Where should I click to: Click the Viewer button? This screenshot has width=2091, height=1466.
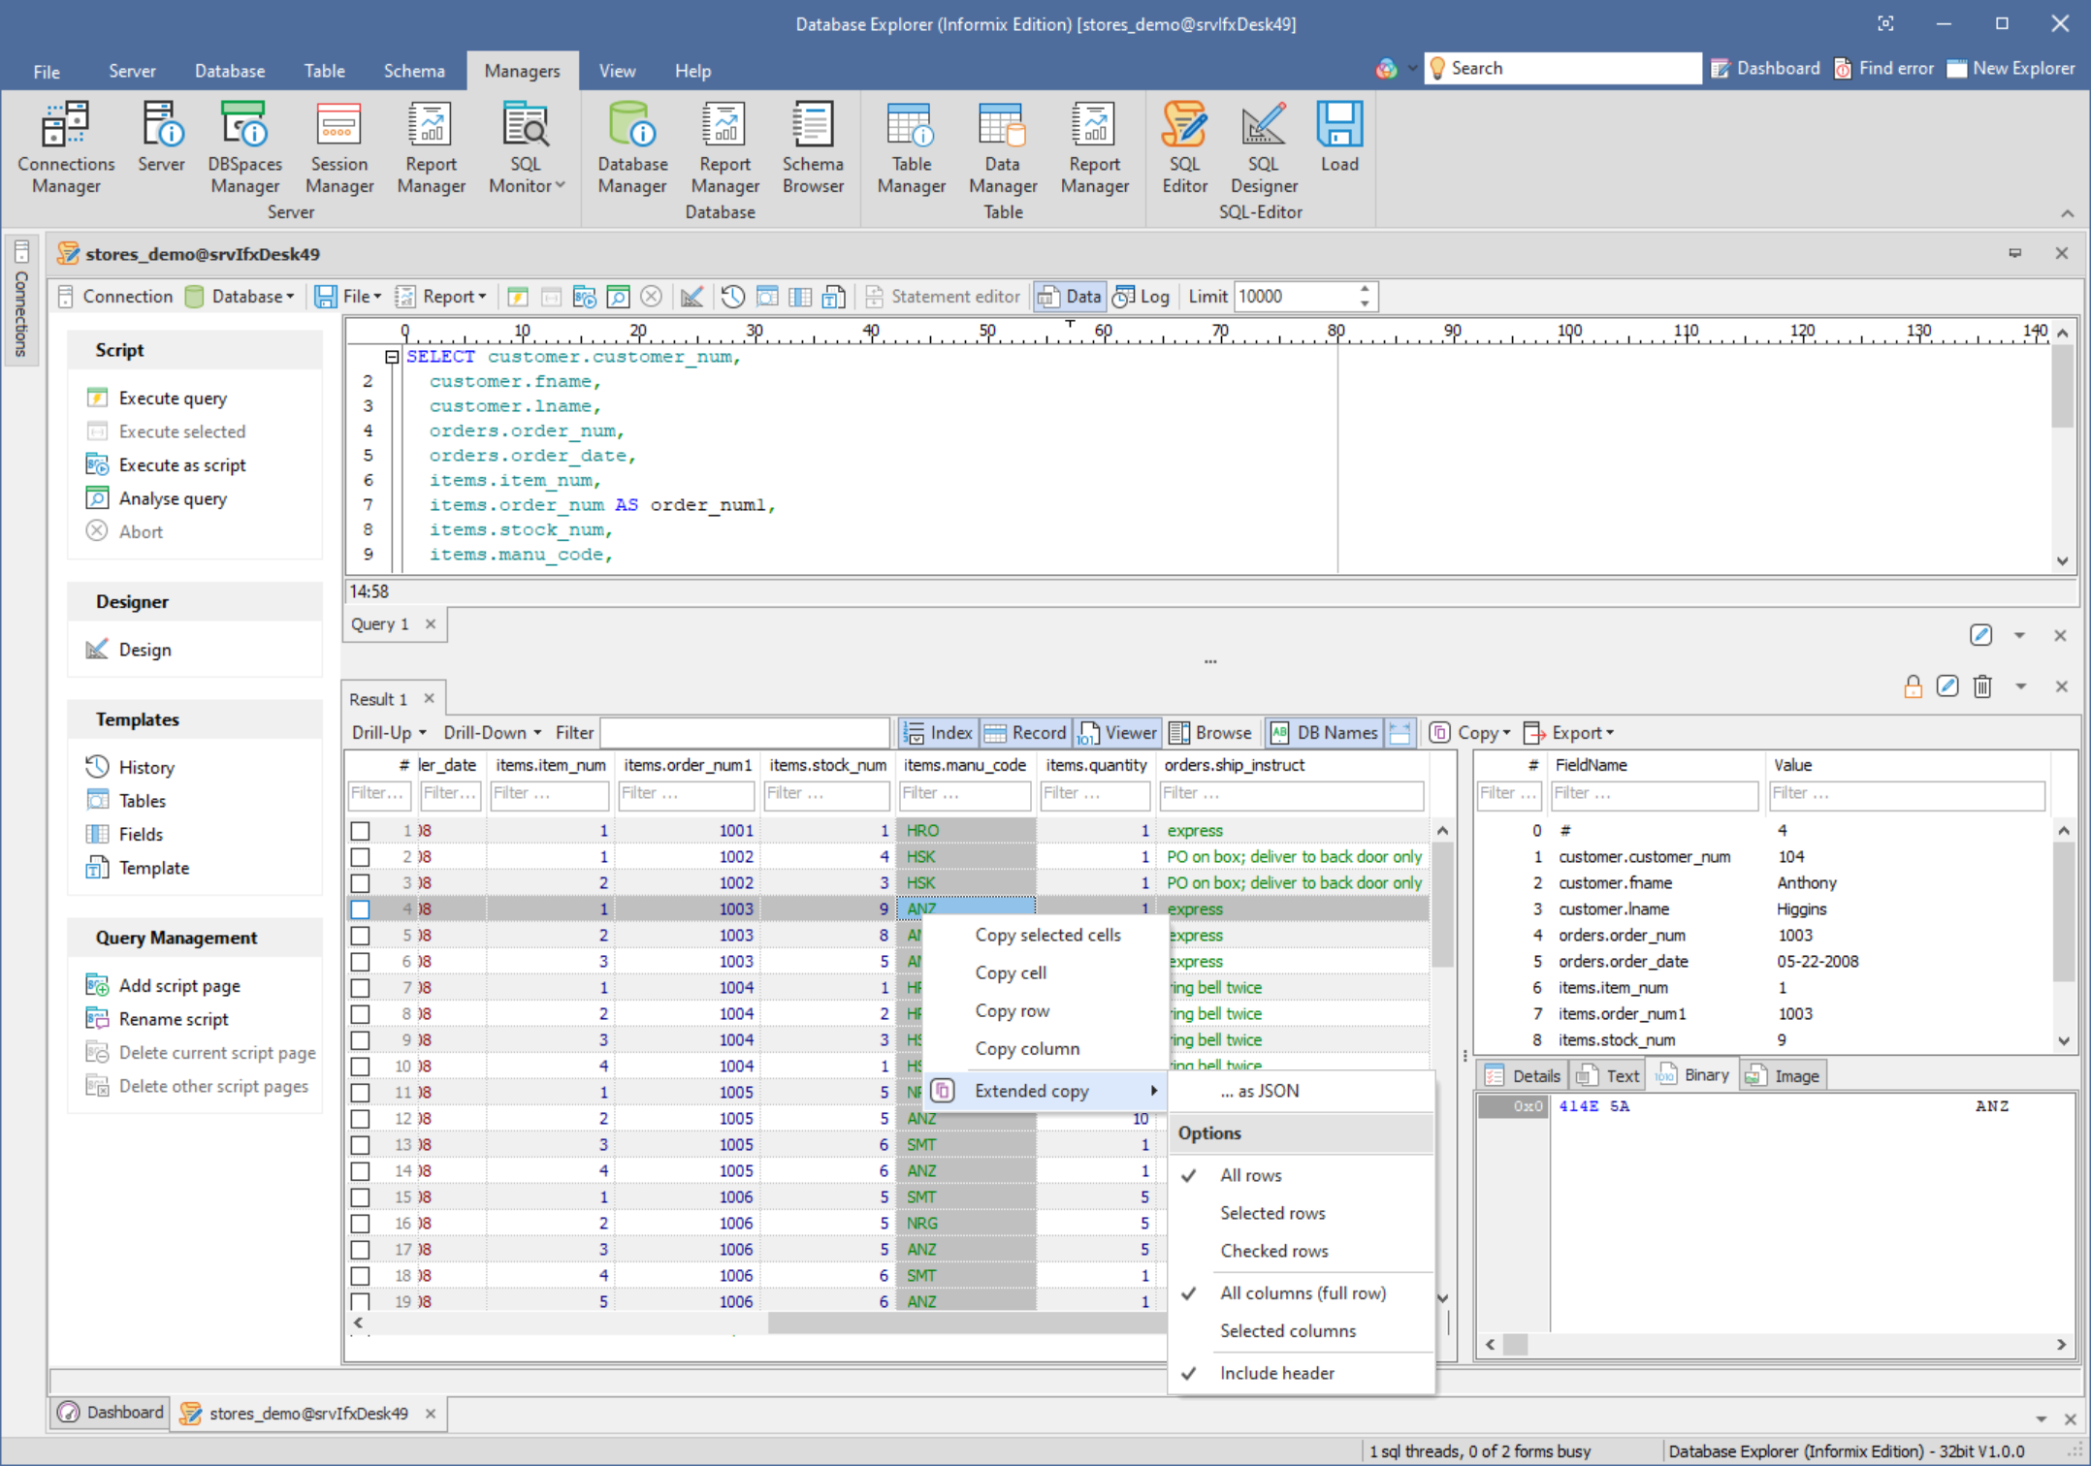tap(1117, 733)
